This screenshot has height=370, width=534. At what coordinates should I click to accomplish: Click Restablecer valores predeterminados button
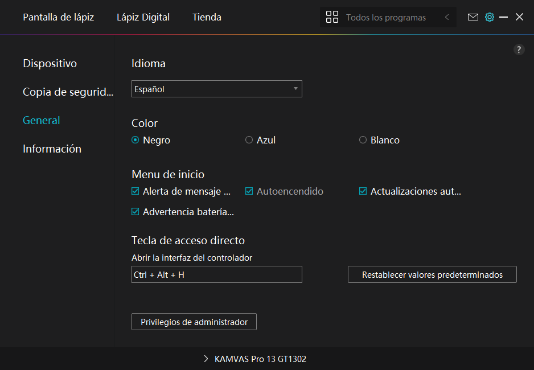[432, 274]
